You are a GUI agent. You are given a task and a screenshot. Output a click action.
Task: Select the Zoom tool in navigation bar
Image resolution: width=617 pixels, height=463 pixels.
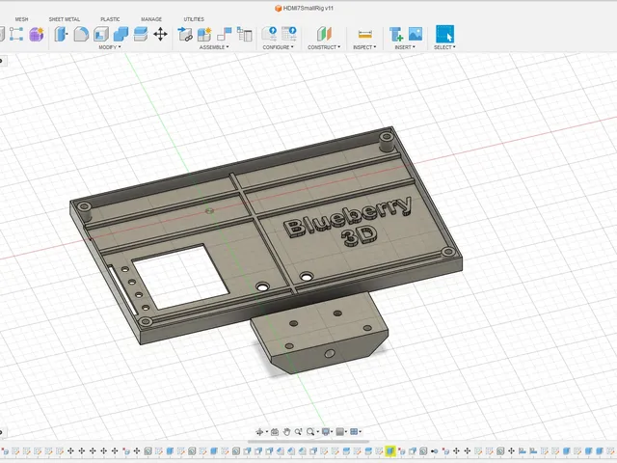298,432
